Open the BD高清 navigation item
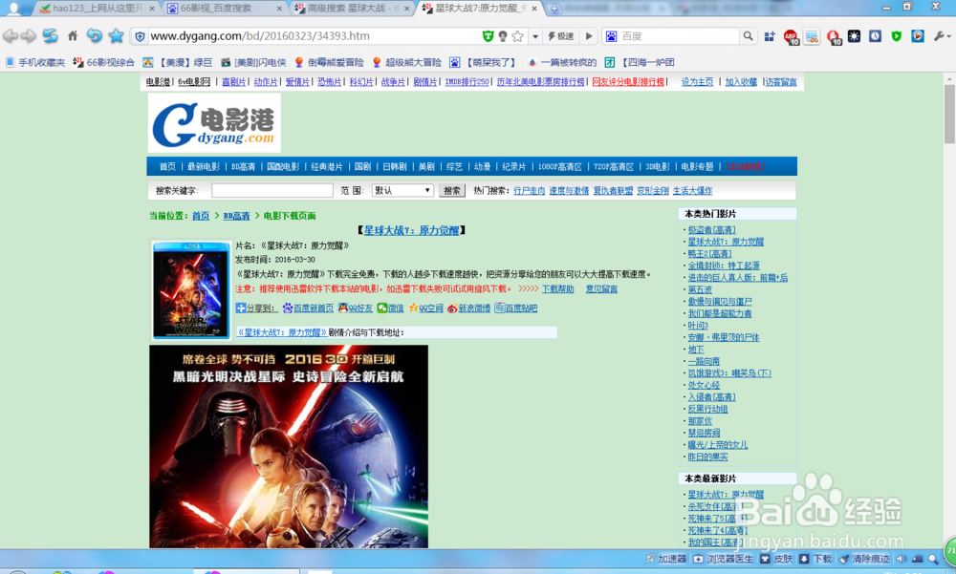Screen dimensions: 956x574 [243, 166]
